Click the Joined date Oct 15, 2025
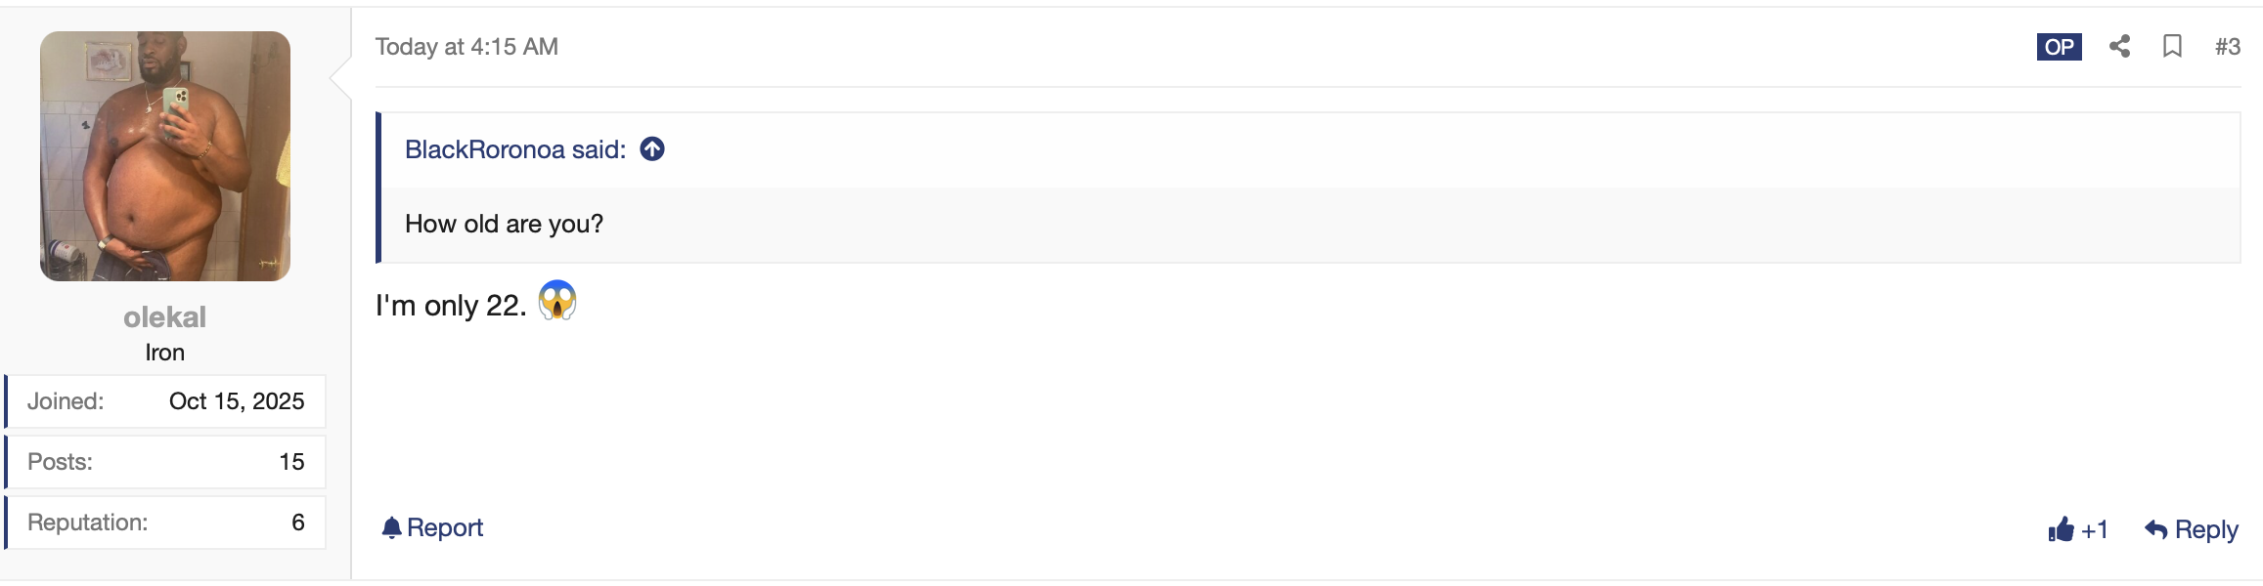The width and height of the screenshot is (2263, 586). click(237, 401)
